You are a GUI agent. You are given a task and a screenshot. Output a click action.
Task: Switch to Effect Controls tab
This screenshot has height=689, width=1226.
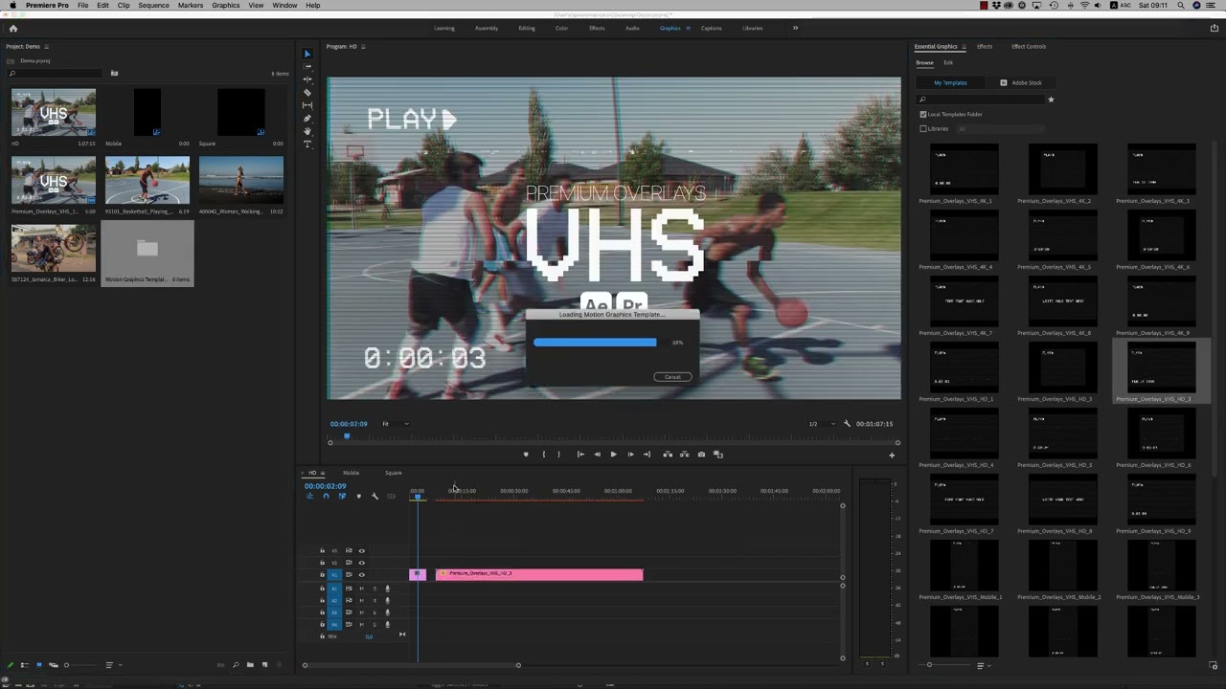point(1029,46)
